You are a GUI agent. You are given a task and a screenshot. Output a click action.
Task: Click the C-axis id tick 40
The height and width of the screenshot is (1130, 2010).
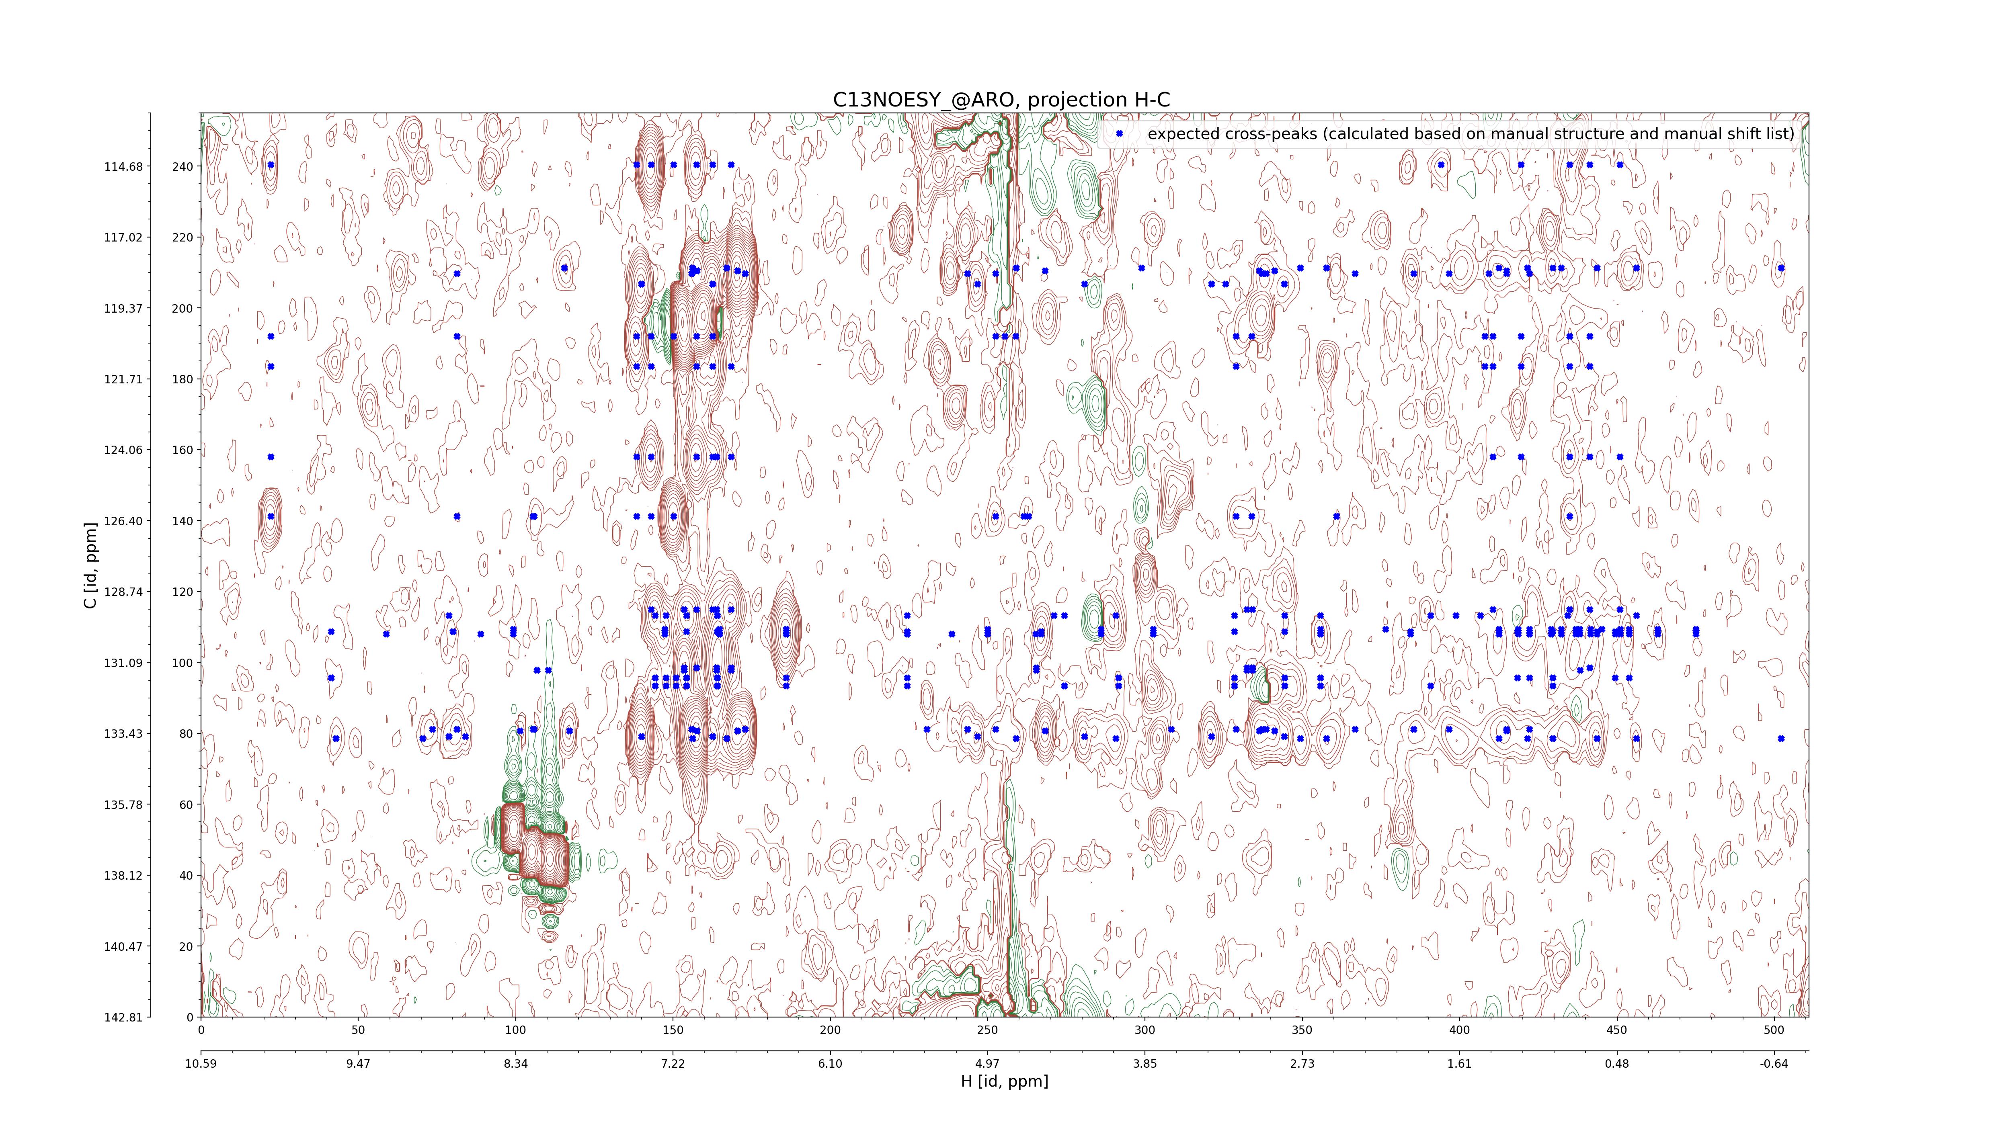[186, 876]
